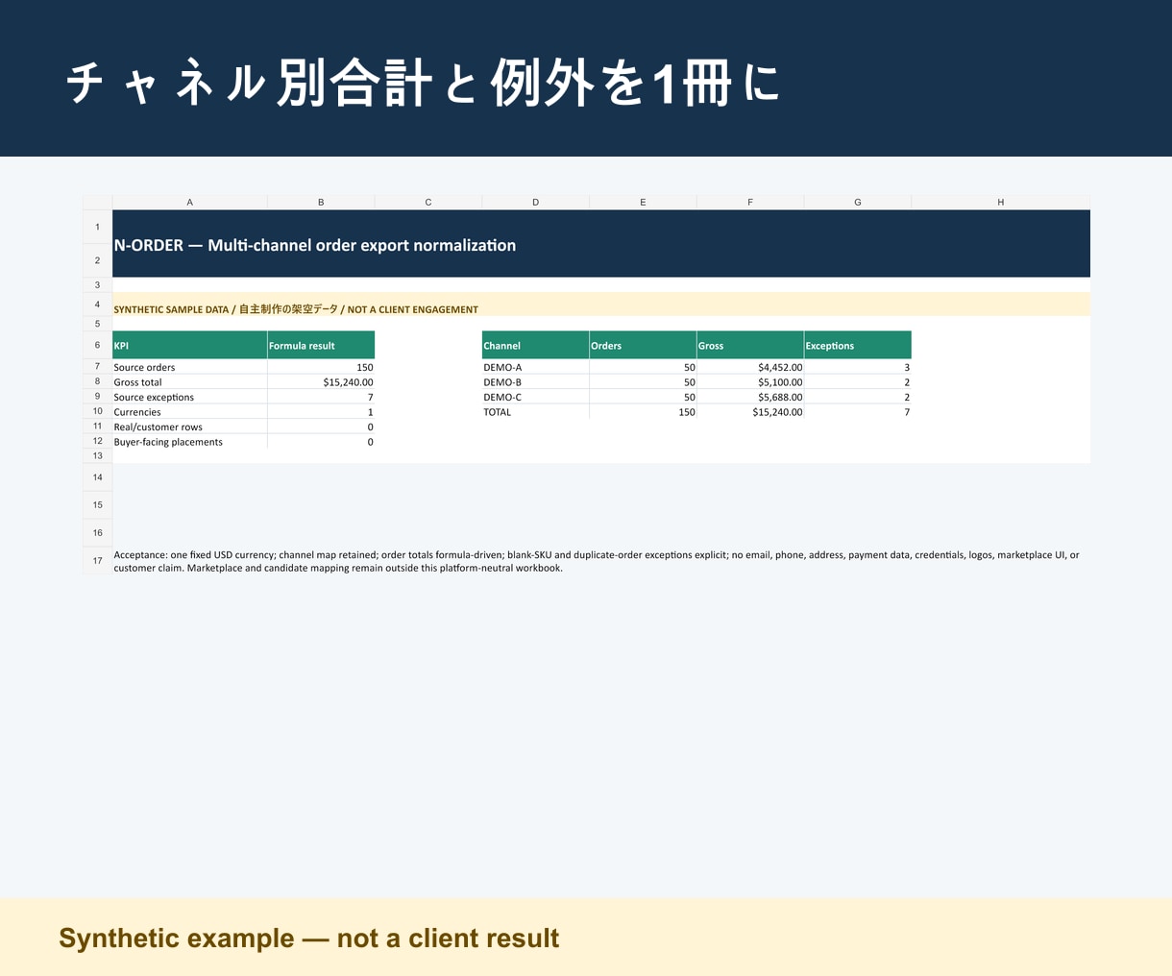Click DEMO-C gross value $5,688.00

pyautogui.click(x=750, y=397)
